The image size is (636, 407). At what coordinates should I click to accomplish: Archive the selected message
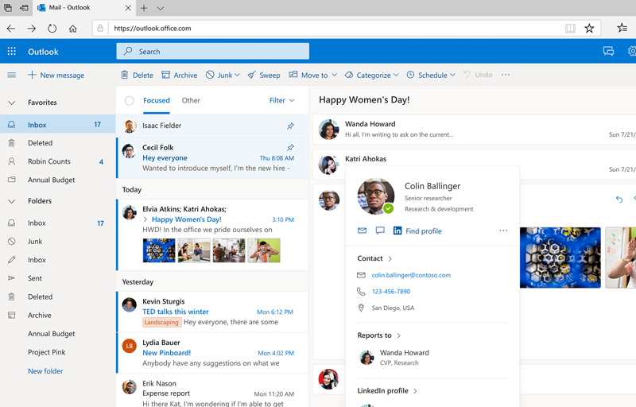point(180,75)
